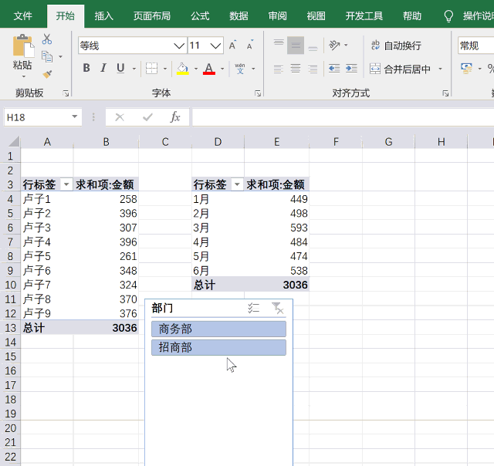
Task: Click the Paste clipboard icon
Action: pos(23,46)
